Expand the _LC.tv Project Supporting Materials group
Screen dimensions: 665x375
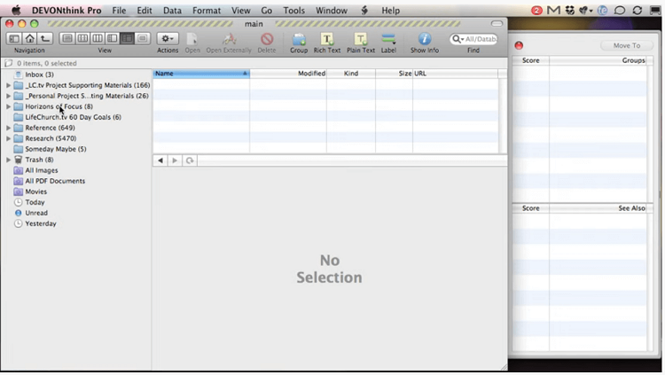[8, 85]
